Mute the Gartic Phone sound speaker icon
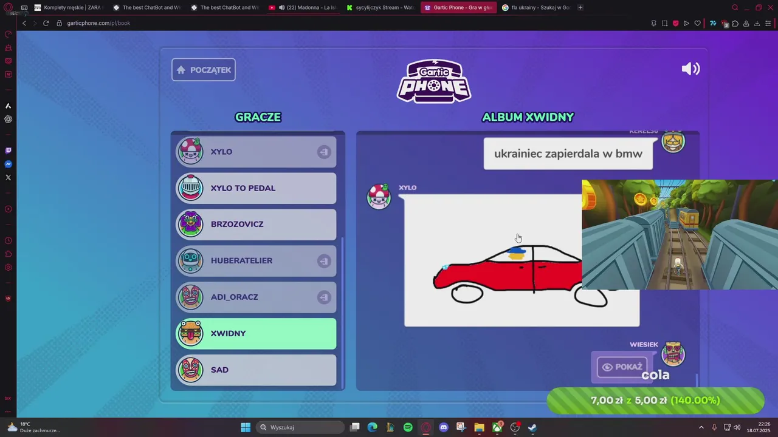The height and width of the screenshot is (437, 778). pos(690,69)
